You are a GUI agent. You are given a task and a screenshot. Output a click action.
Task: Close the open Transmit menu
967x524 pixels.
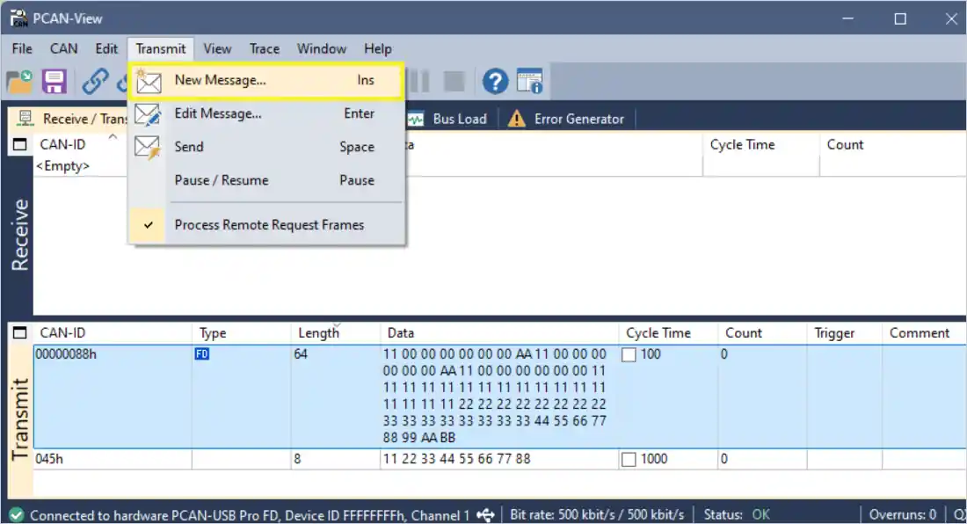160,48
